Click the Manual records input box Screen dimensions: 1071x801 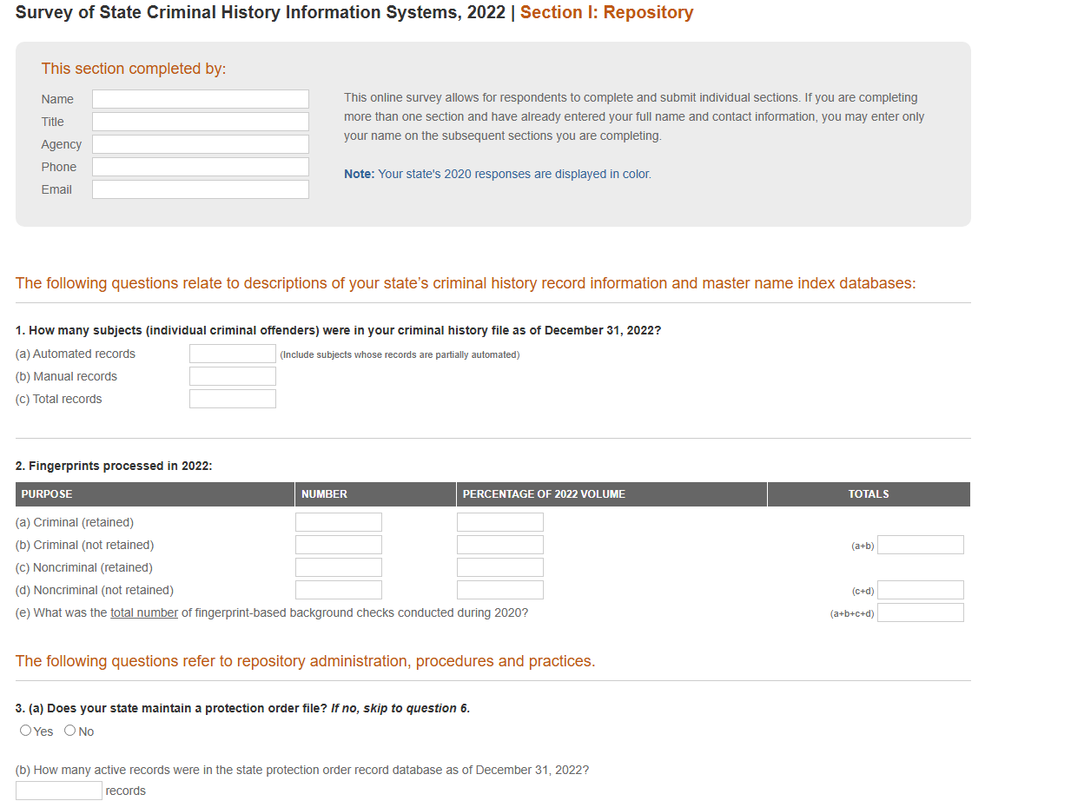tap(233, 376)
